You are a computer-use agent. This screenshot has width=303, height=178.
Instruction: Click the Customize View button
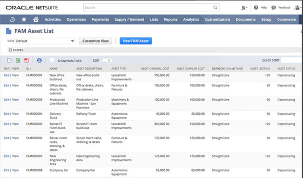(95, 41)
